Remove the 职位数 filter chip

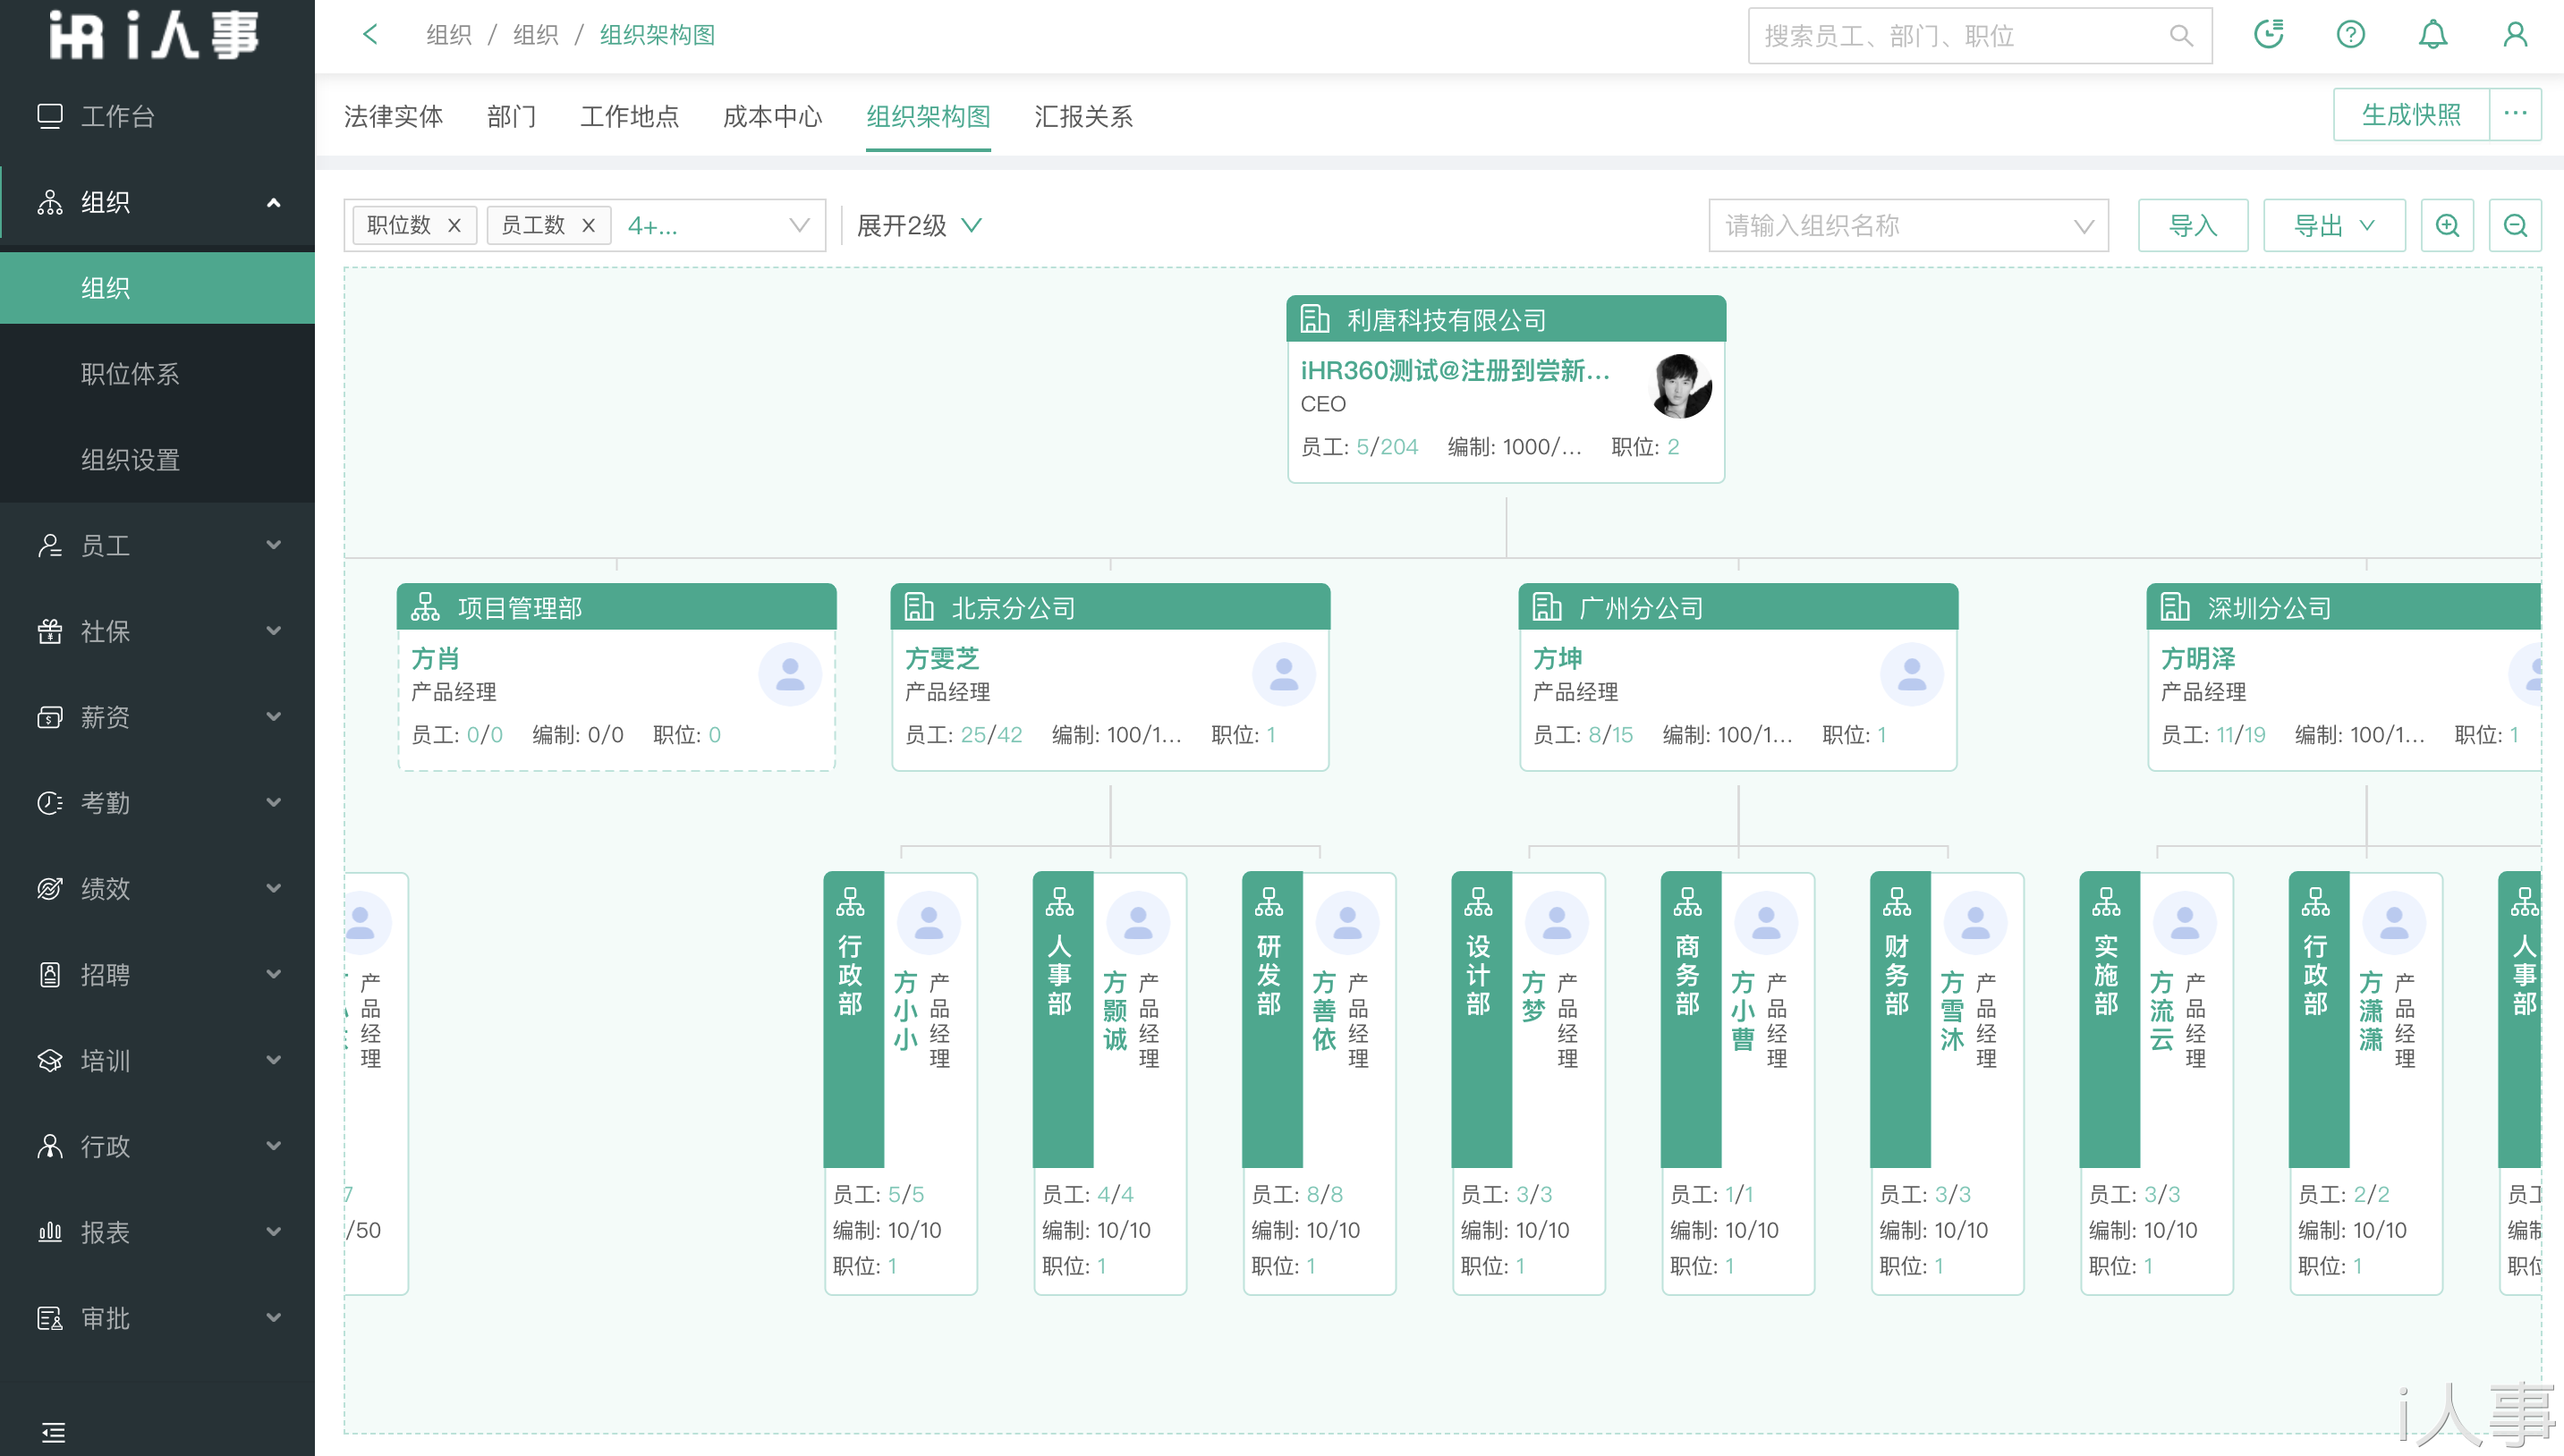pos(455,225)
